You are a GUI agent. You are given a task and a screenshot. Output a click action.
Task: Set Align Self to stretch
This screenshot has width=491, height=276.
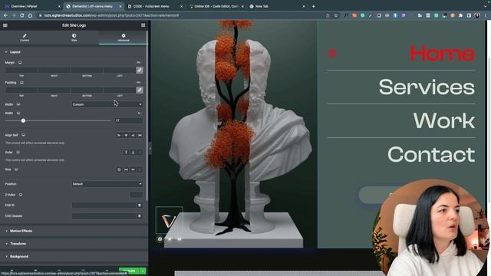point(140,135)
